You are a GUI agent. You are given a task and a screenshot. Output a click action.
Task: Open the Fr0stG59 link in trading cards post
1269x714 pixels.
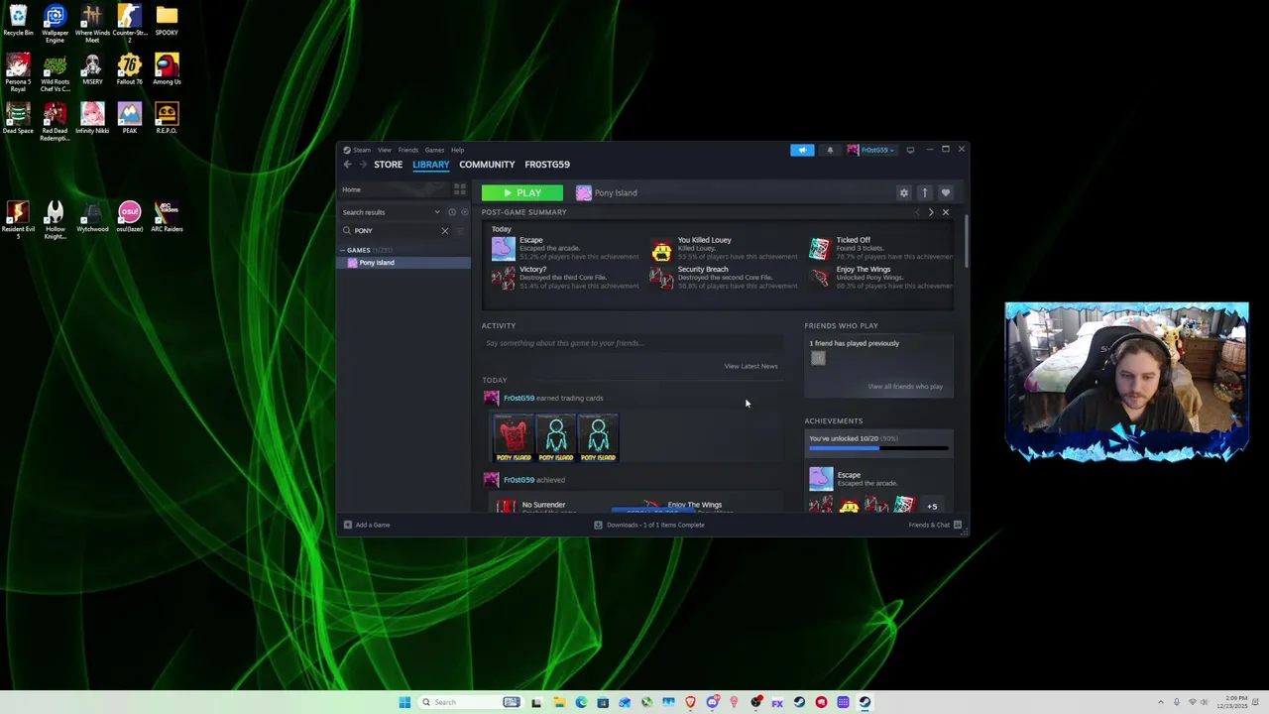pyautogui.click(x=519, y=398)
